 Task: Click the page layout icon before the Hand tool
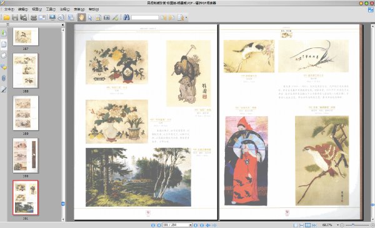point(71,17)
